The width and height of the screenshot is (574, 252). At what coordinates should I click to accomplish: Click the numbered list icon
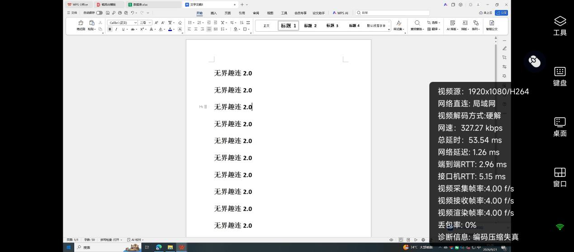199,22
